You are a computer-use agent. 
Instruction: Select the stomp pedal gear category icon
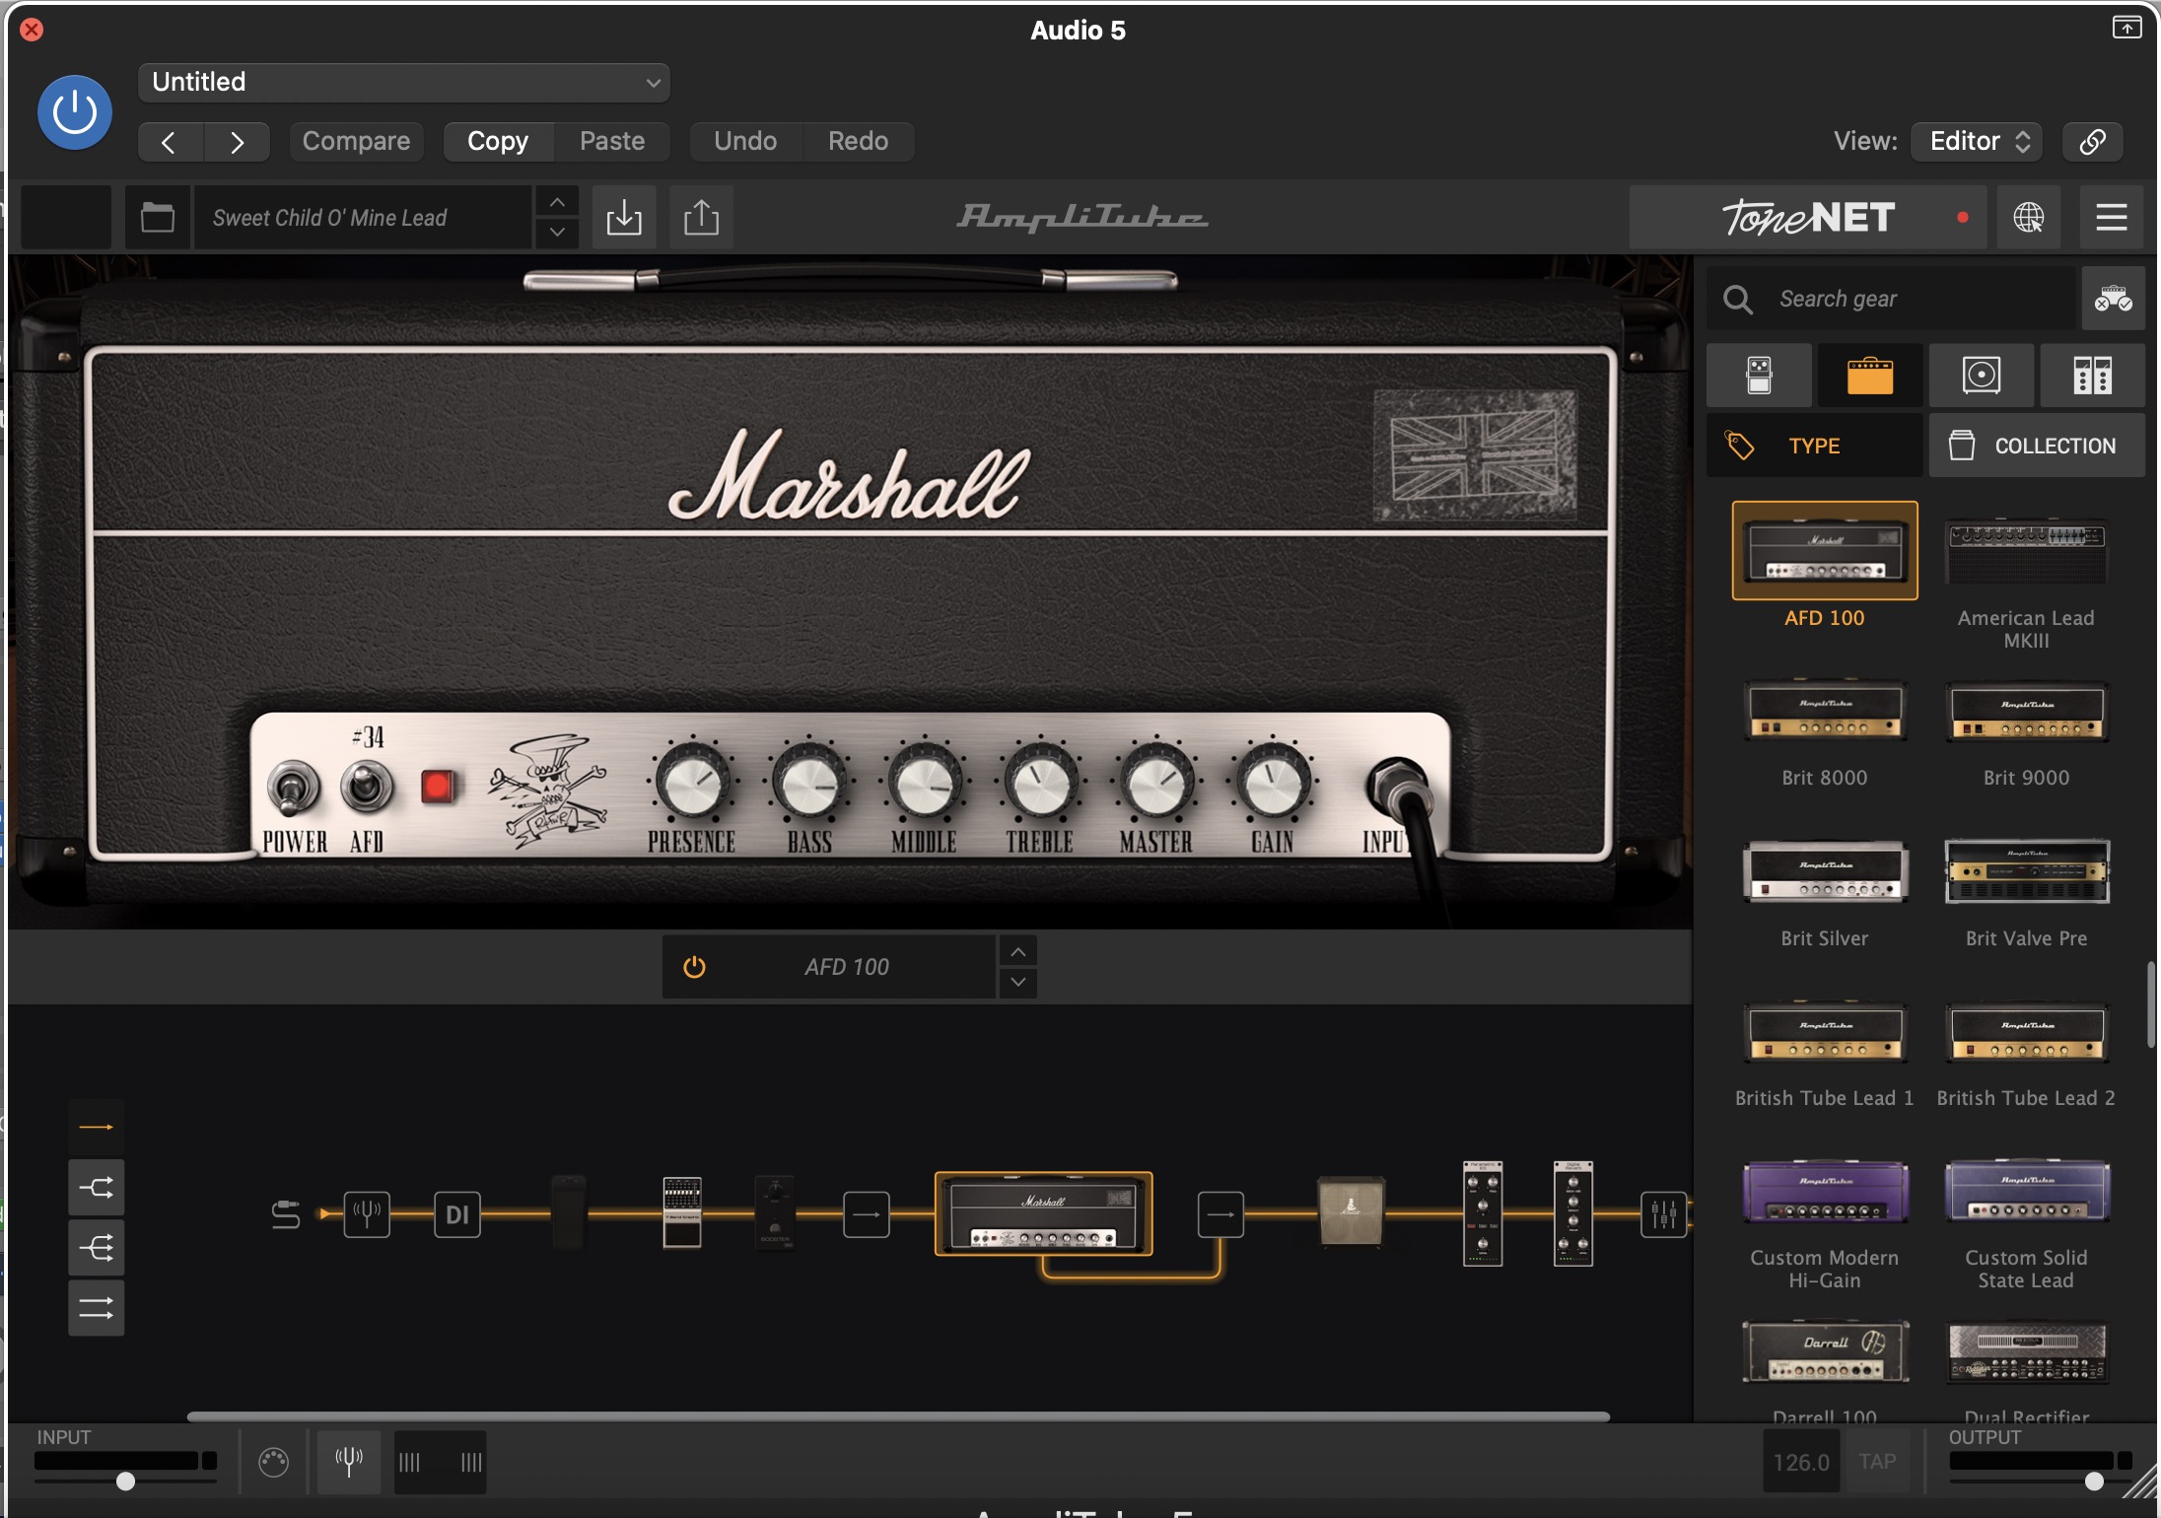1759,376
